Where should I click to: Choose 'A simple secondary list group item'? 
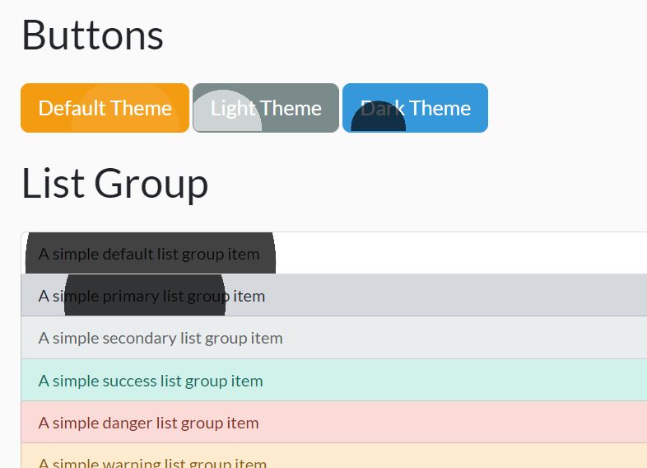[x=334, y=338]
